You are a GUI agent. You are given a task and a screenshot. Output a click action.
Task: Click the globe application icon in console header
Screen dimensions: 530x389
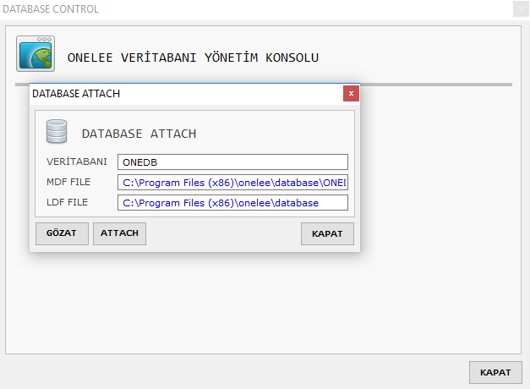(36, 54)
